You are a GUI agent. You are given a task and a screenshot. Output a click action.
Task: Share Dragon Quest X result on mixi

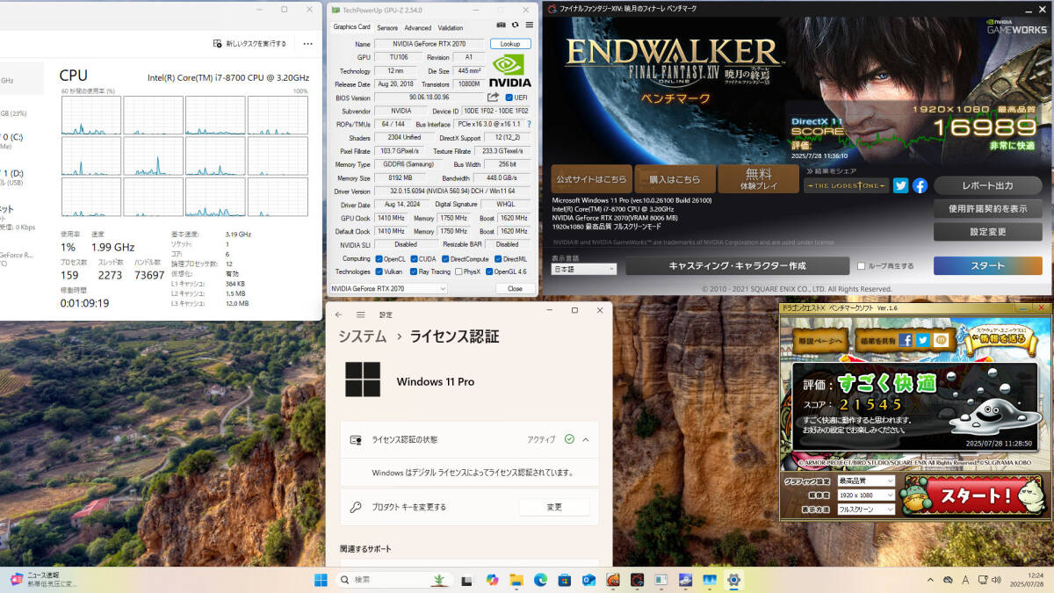click(x=942, y=340)
